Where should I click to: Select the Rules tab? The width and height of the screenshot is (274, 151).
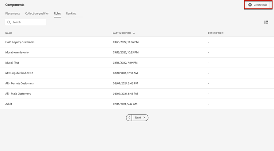(x=57, y=13)
